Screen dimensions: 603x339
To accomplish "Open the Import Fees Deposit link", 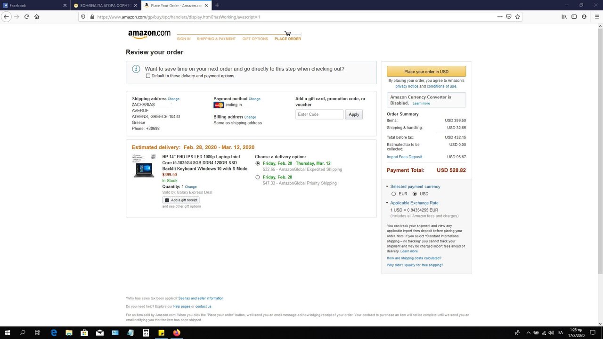I will [x=405, y=157].
